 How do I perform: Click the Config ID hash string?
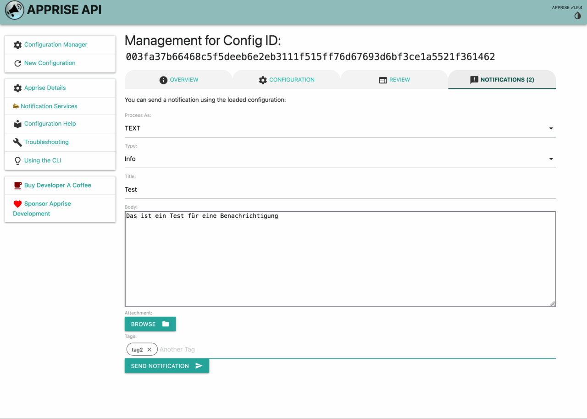[310, 57]
